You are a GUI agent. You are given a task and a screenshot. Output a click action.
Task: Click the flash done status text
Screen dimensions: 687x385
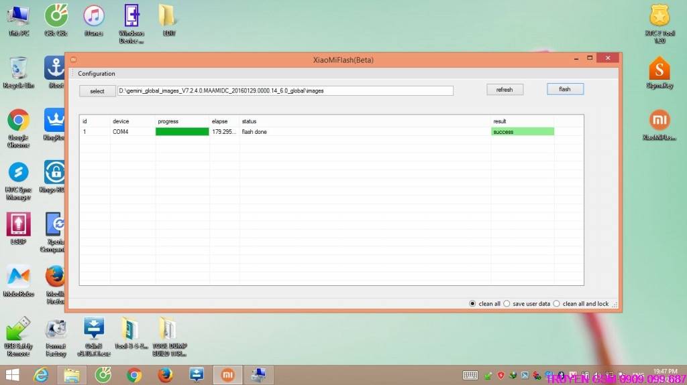tap(254, 132)
